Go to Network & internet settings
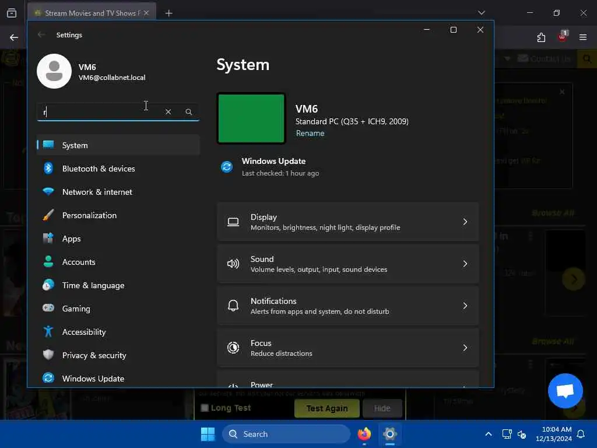The image size is (597, 448). point(118,192)
